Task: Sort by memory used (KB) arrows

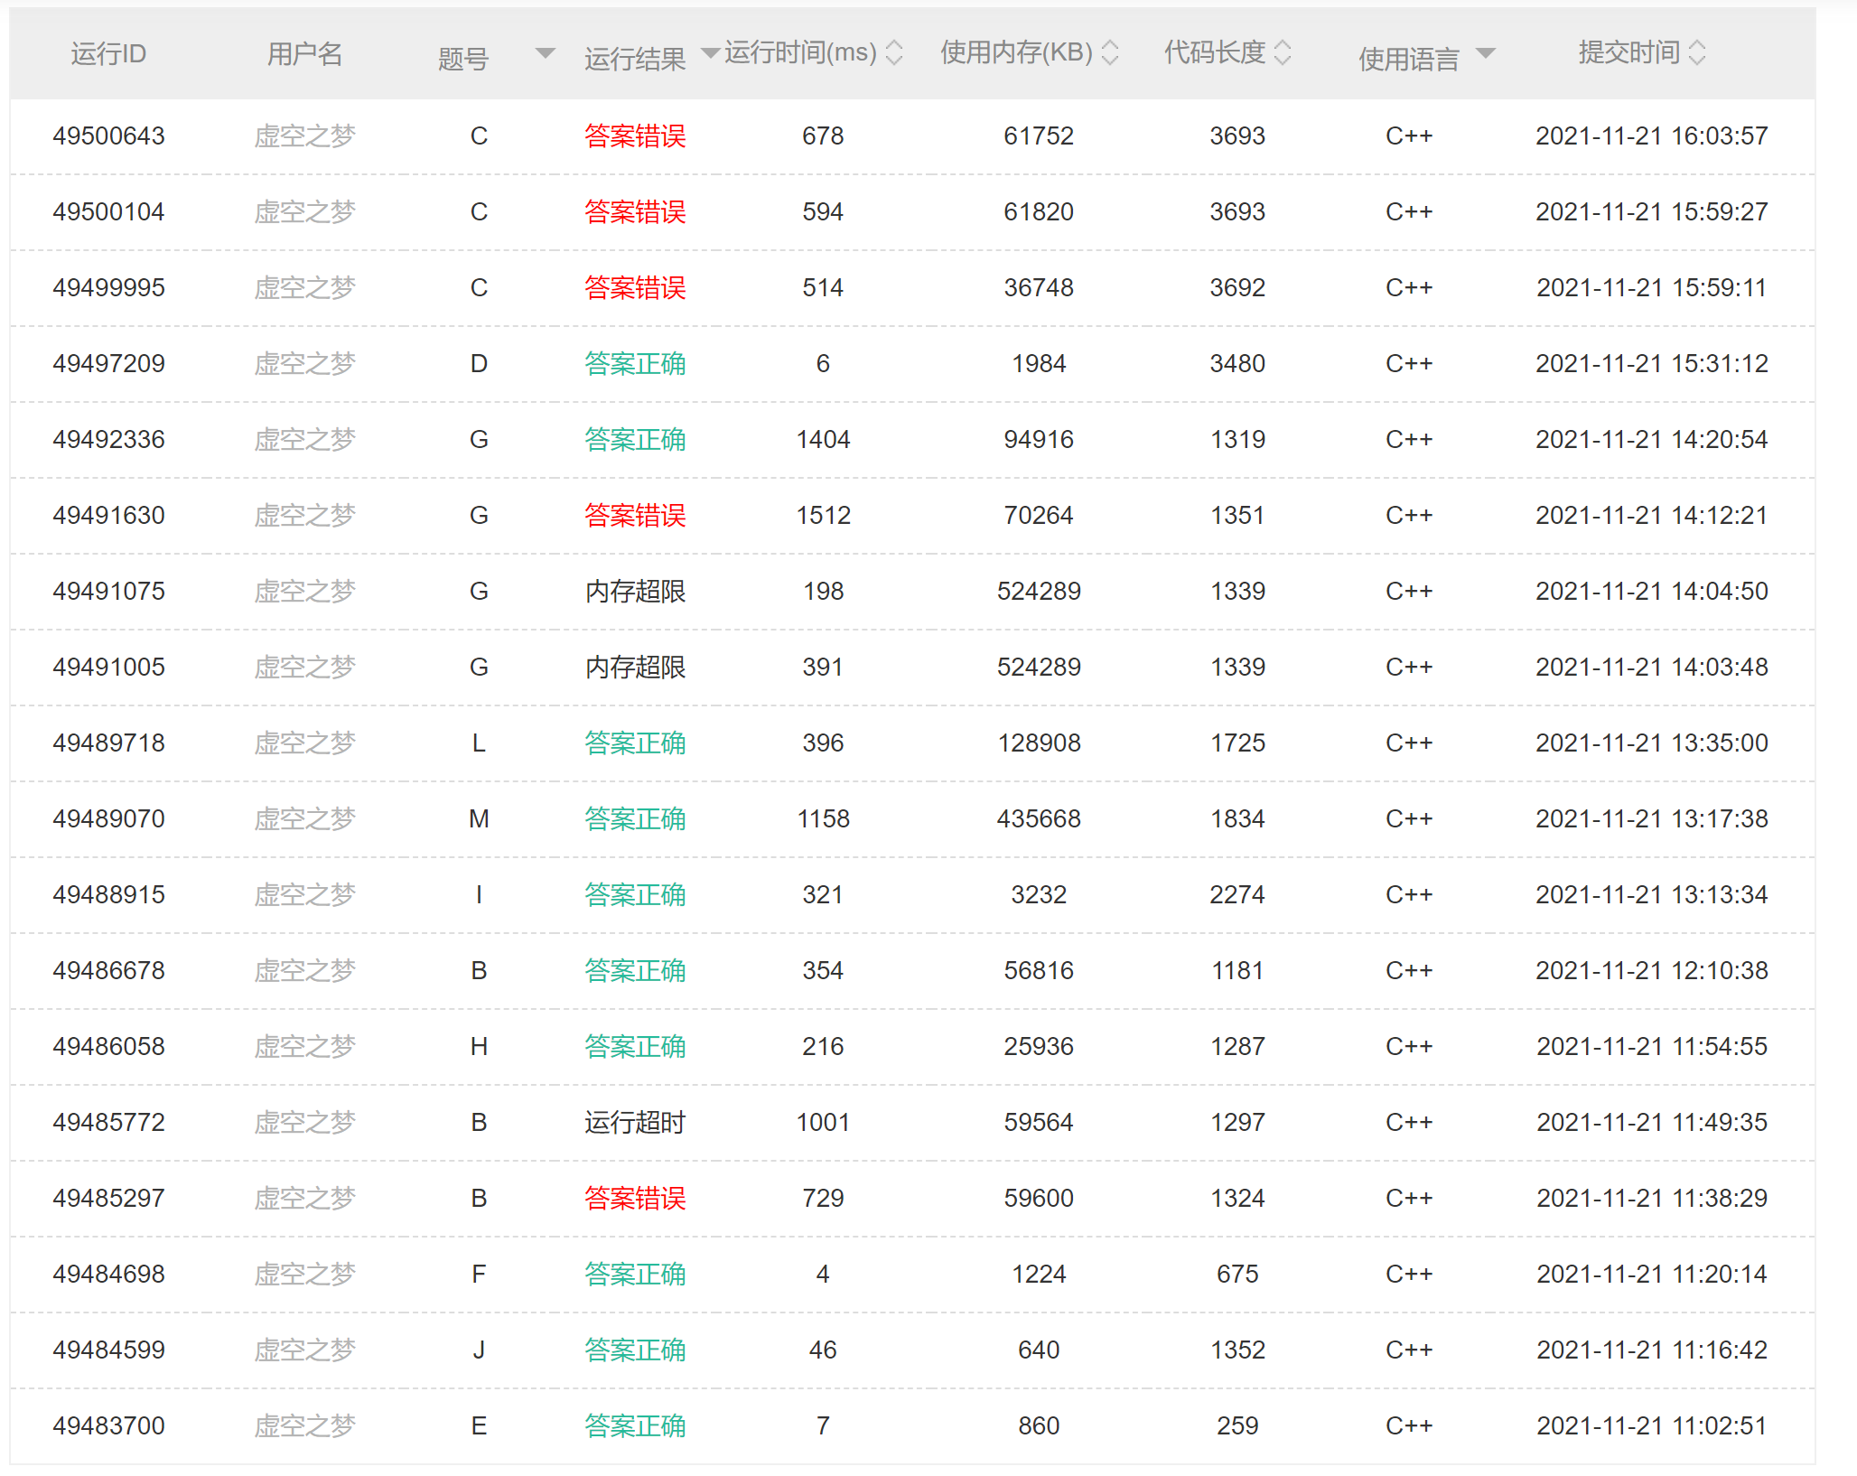Action: [1110, 52]
